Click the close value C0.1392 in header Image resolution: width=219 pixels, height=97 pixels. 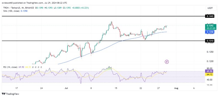click(67, 8)
